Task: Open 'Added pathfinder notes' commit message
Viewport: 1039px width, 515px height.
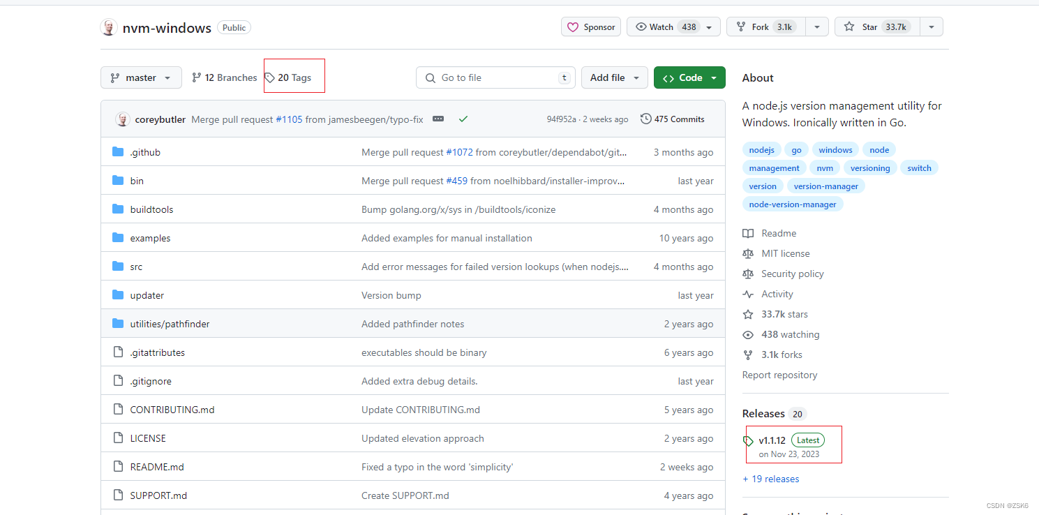Action: (412, 324)
